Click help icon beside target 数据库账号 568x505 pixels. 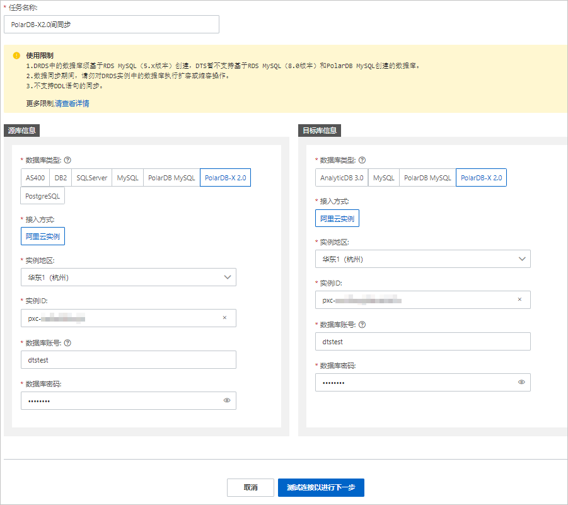coord(362,325)
